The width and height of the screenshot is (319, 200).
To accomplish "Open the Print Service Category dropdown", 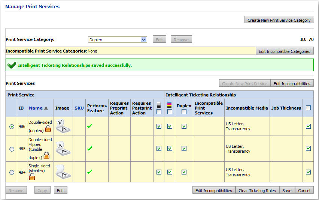I will (x=143, y=40).
